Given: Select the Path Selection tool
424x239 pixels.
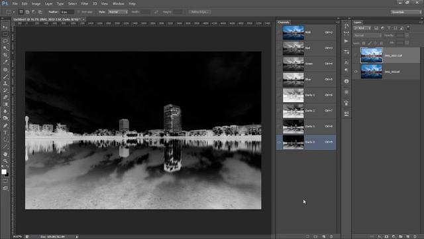Looking at the screenshot, I should (5, 139).
